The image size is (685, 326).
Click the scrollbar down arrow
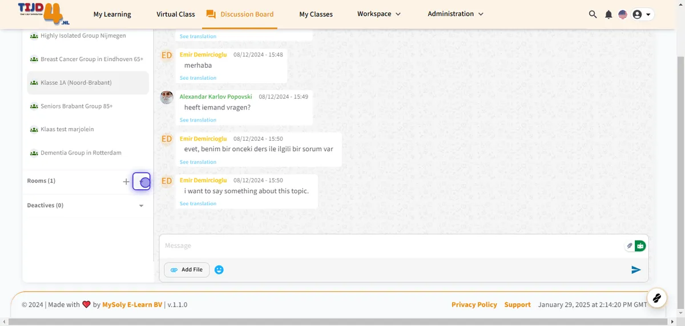tap(680, 313)
